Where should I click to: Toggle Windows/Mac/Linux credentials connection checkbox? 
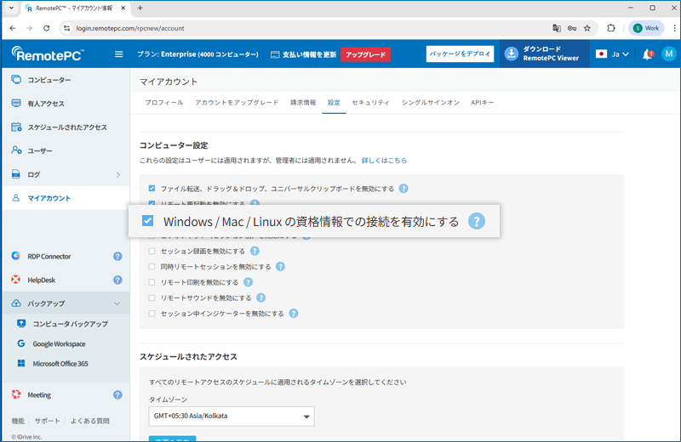[x=147, y=220]
